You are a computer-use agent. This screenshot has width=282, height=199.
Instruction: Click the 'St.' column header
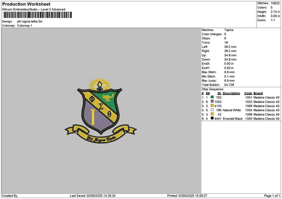coord(219,93)
